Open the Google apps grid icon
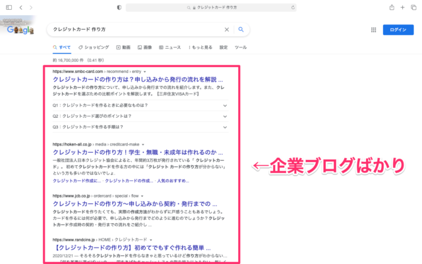The image size is (422, 264). pos(374,30)
